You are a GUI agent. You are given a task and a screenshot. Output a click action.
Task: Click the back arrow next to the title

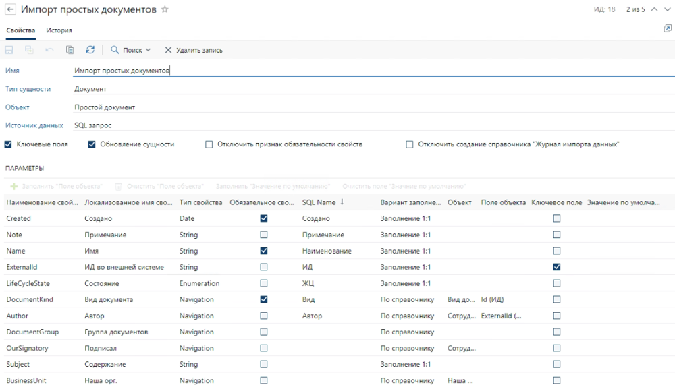click(x=9, y=10)
